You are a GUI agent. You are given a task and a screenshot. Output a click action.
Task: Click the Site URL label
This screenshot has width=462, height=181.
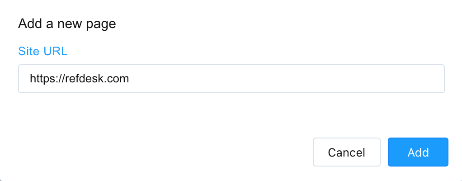click(x=43, y=51)
